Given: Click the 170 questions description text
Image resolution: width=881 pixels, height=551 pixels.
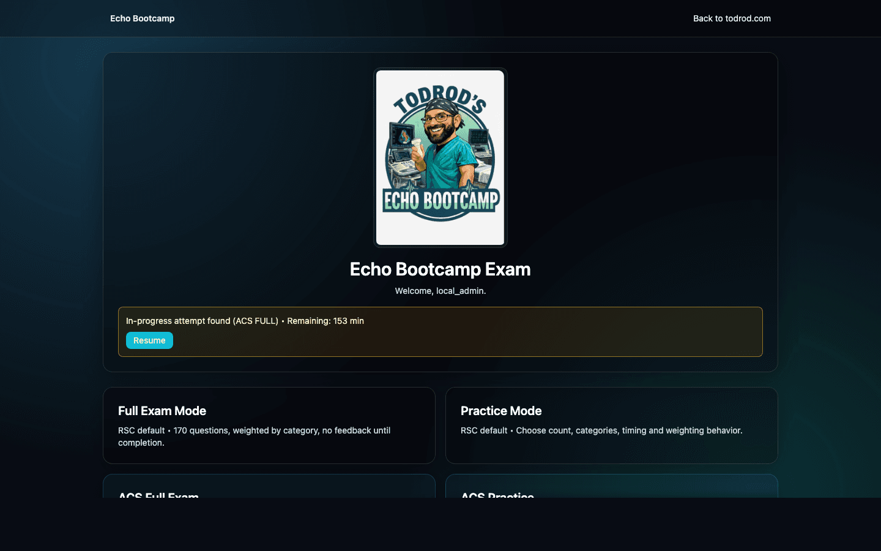Looking at the screenshot, I should pos(255,437).
